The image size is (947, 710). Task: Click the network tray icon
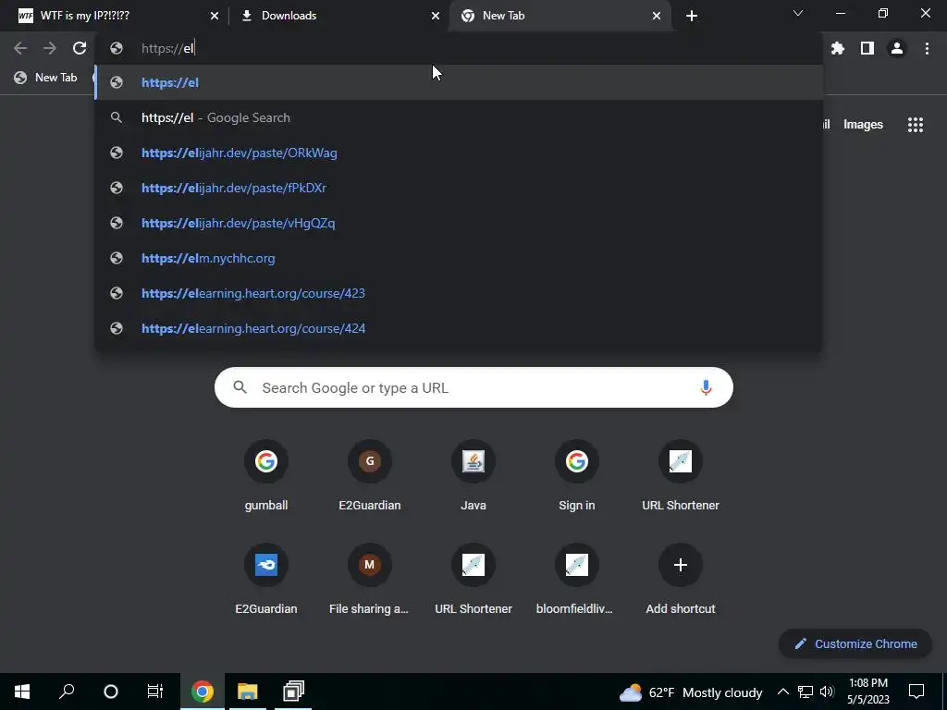coord(806,692)
